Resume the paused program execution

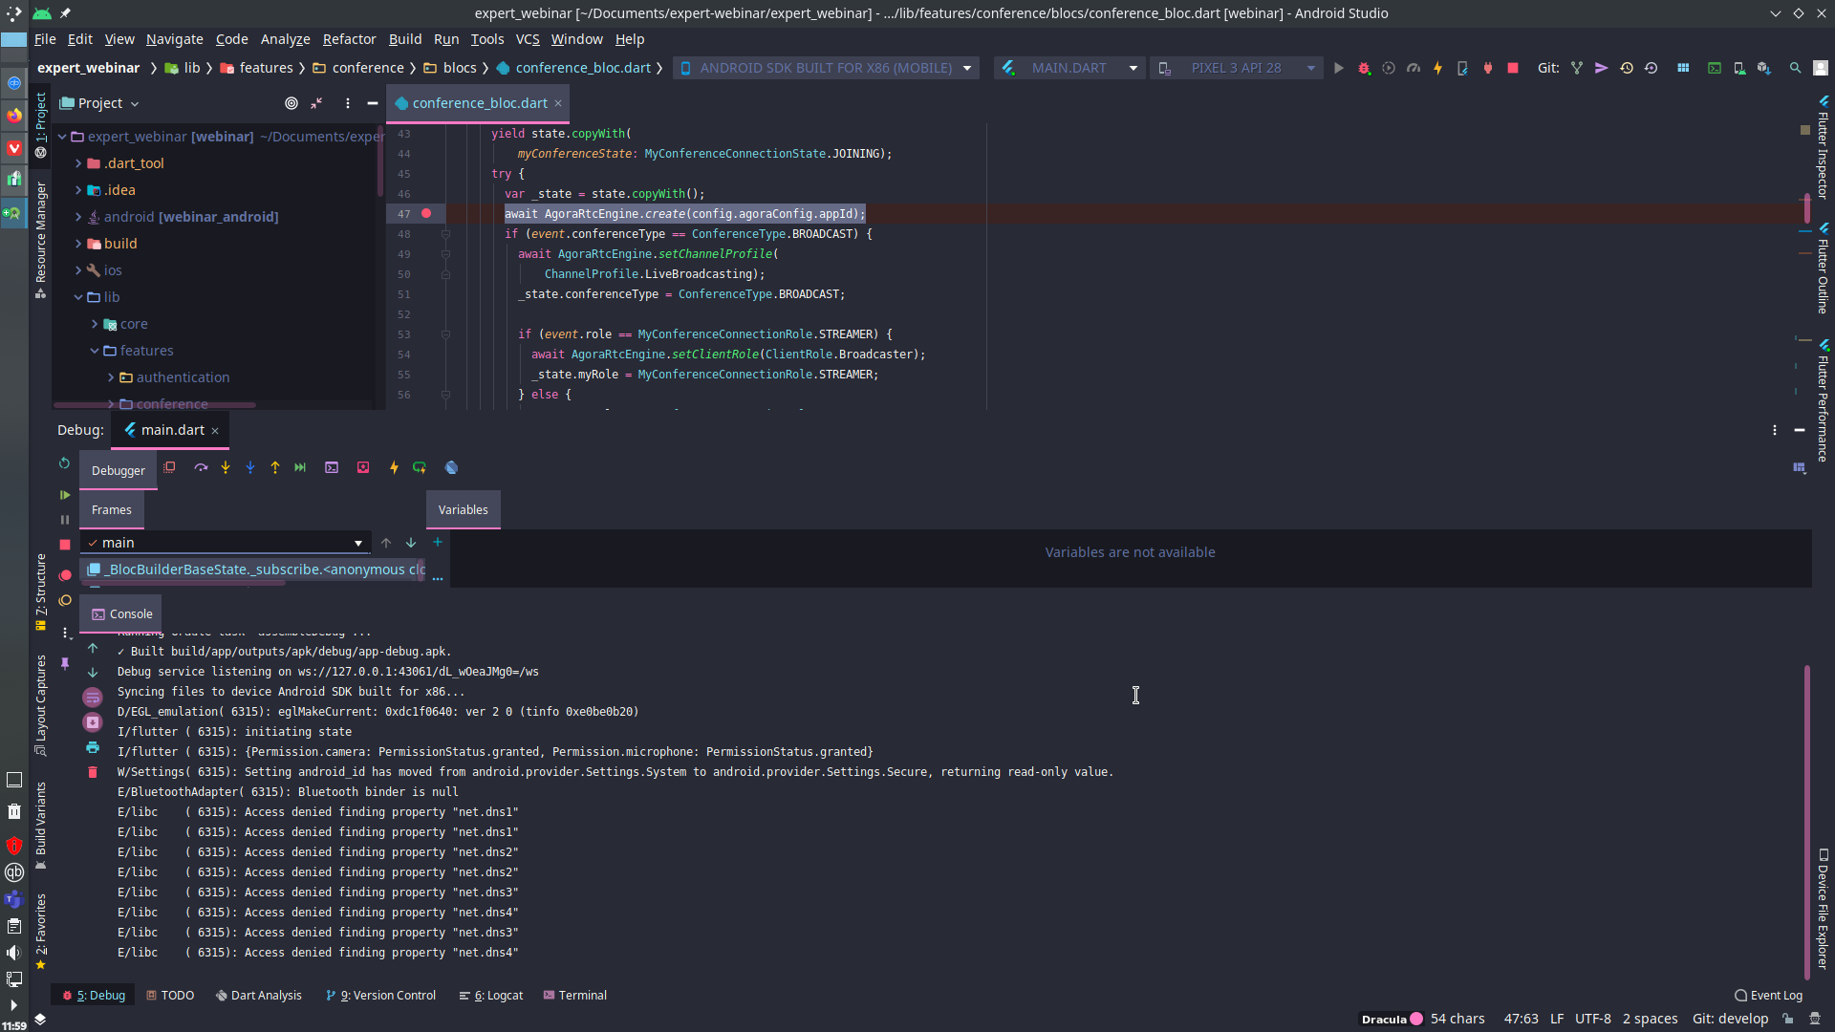click(64, 495)
